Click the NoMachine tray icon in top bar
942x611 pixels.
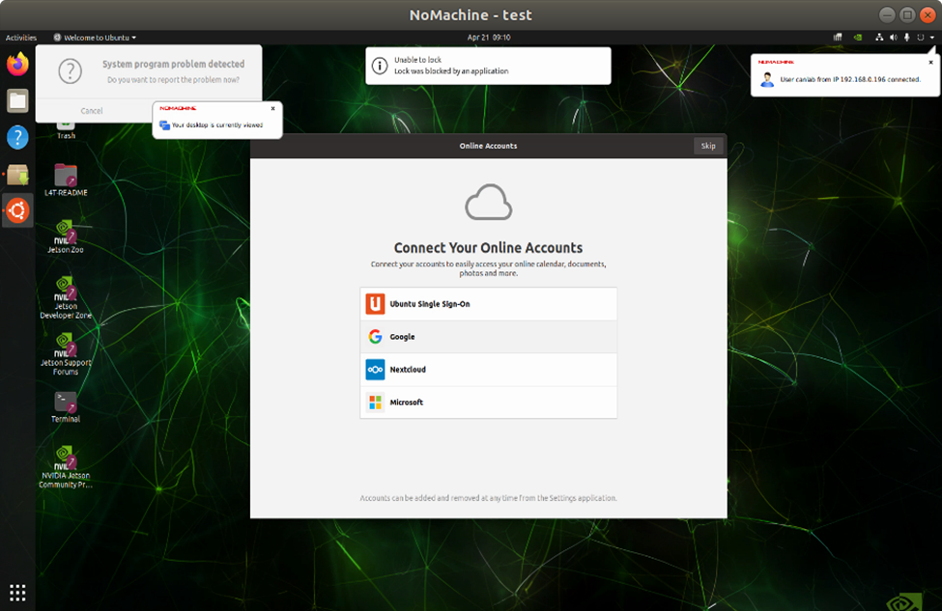click(838, 38)
